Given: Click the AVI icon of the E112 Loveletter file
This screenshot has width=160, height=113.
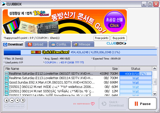Looking at the screenshot, I should [7, 74].
